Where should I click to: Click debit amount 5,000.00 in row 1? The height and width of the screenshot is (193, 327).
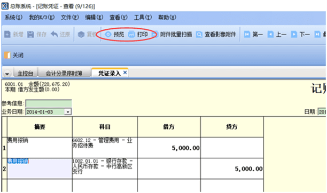click(x=185, y=148)
